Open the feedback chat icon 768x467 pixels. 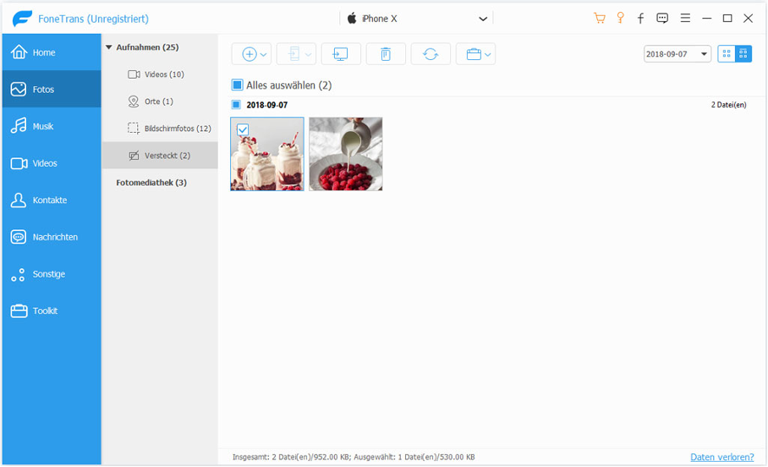[x=662, y=19]
